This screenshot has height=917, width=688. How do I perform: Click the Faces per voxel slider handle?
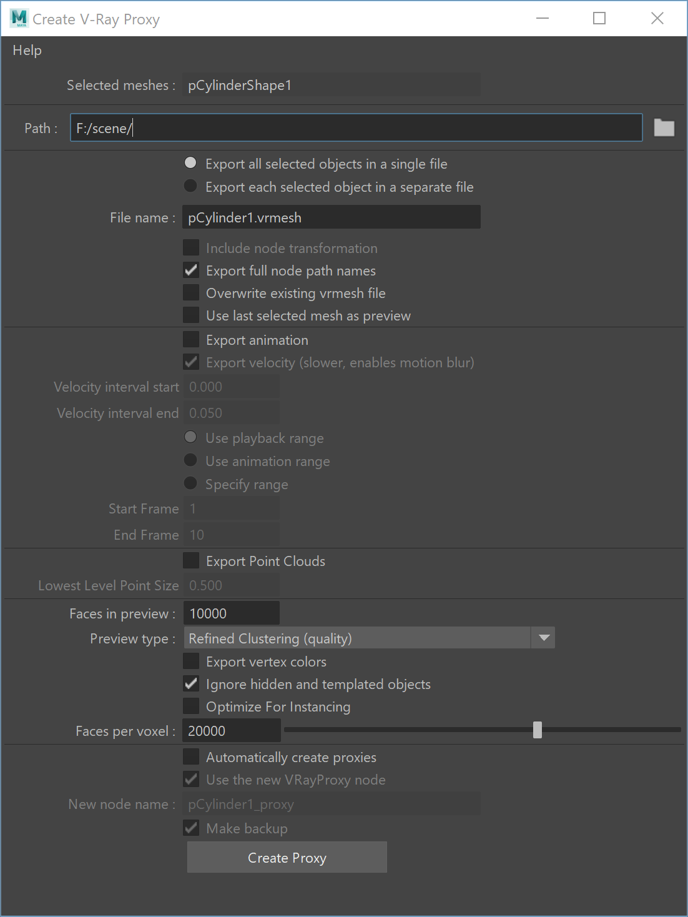pos(538,730)
